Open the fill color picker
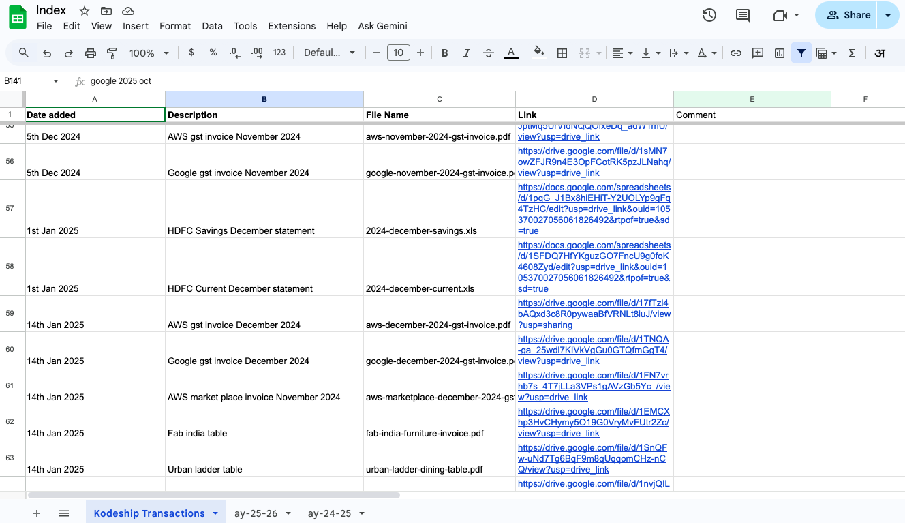This screenshot has width=905, height=523. click(539, 53)
